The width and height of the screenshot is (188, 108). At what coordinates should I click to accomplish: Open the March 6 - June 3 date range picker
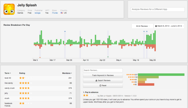click(x=169, y=26)
